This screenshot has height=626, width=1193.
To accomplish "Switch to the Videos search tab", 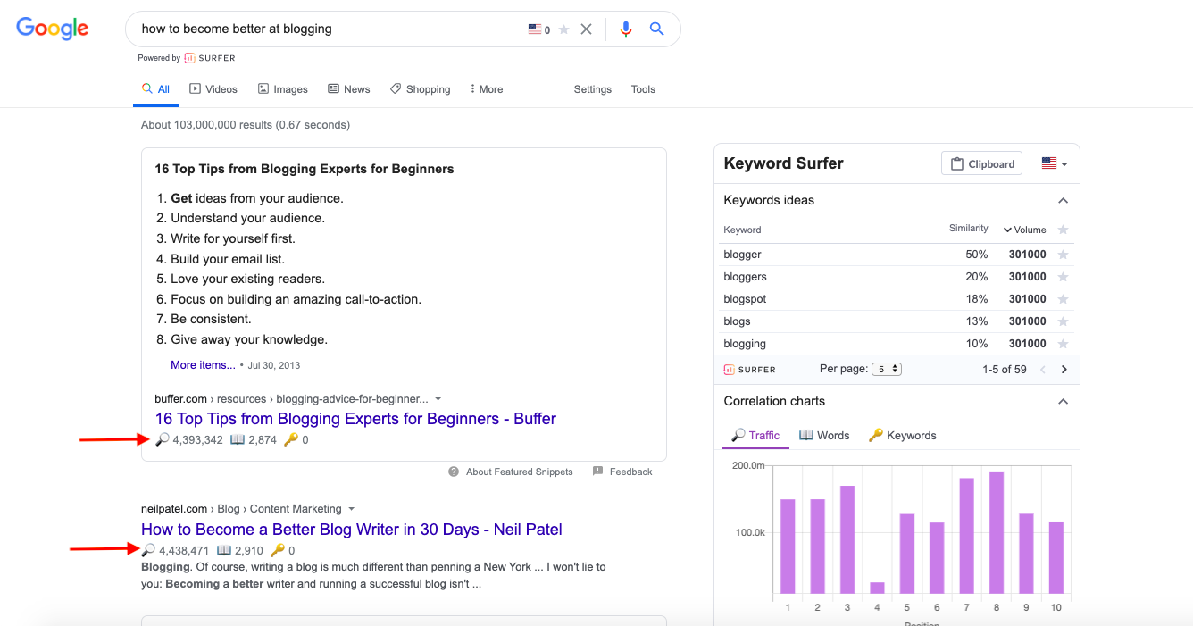I will click(x=213, y=88).
